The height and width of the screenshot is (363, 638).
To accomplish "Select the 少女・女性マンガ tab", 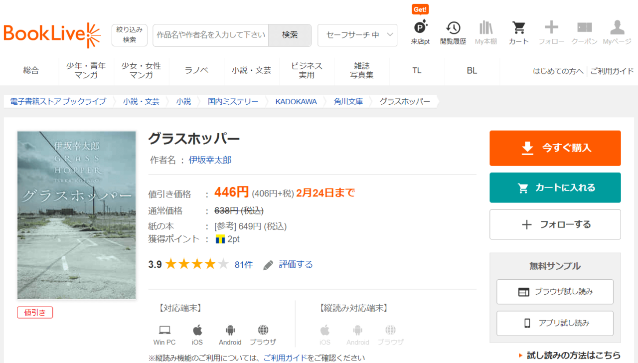I will tap(142, 70).
